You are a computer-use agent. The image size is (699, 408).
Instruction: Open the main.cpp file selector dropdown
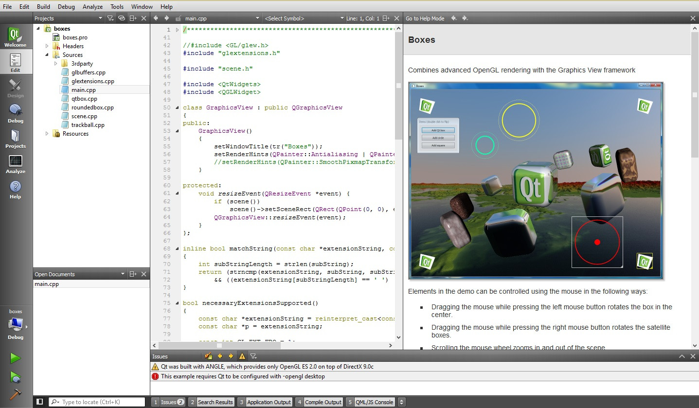(222, 18)
